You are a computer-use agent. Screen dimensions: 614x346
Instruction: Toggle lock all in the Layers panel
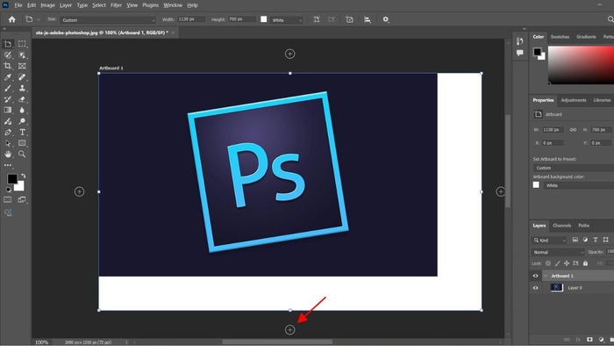pyautogui.click(x=585, y=263)
